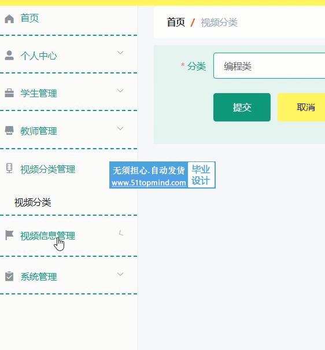Viewport: 325px width, 350px height.
Task: Focus the 分类 input field
Action: point(269,66)
